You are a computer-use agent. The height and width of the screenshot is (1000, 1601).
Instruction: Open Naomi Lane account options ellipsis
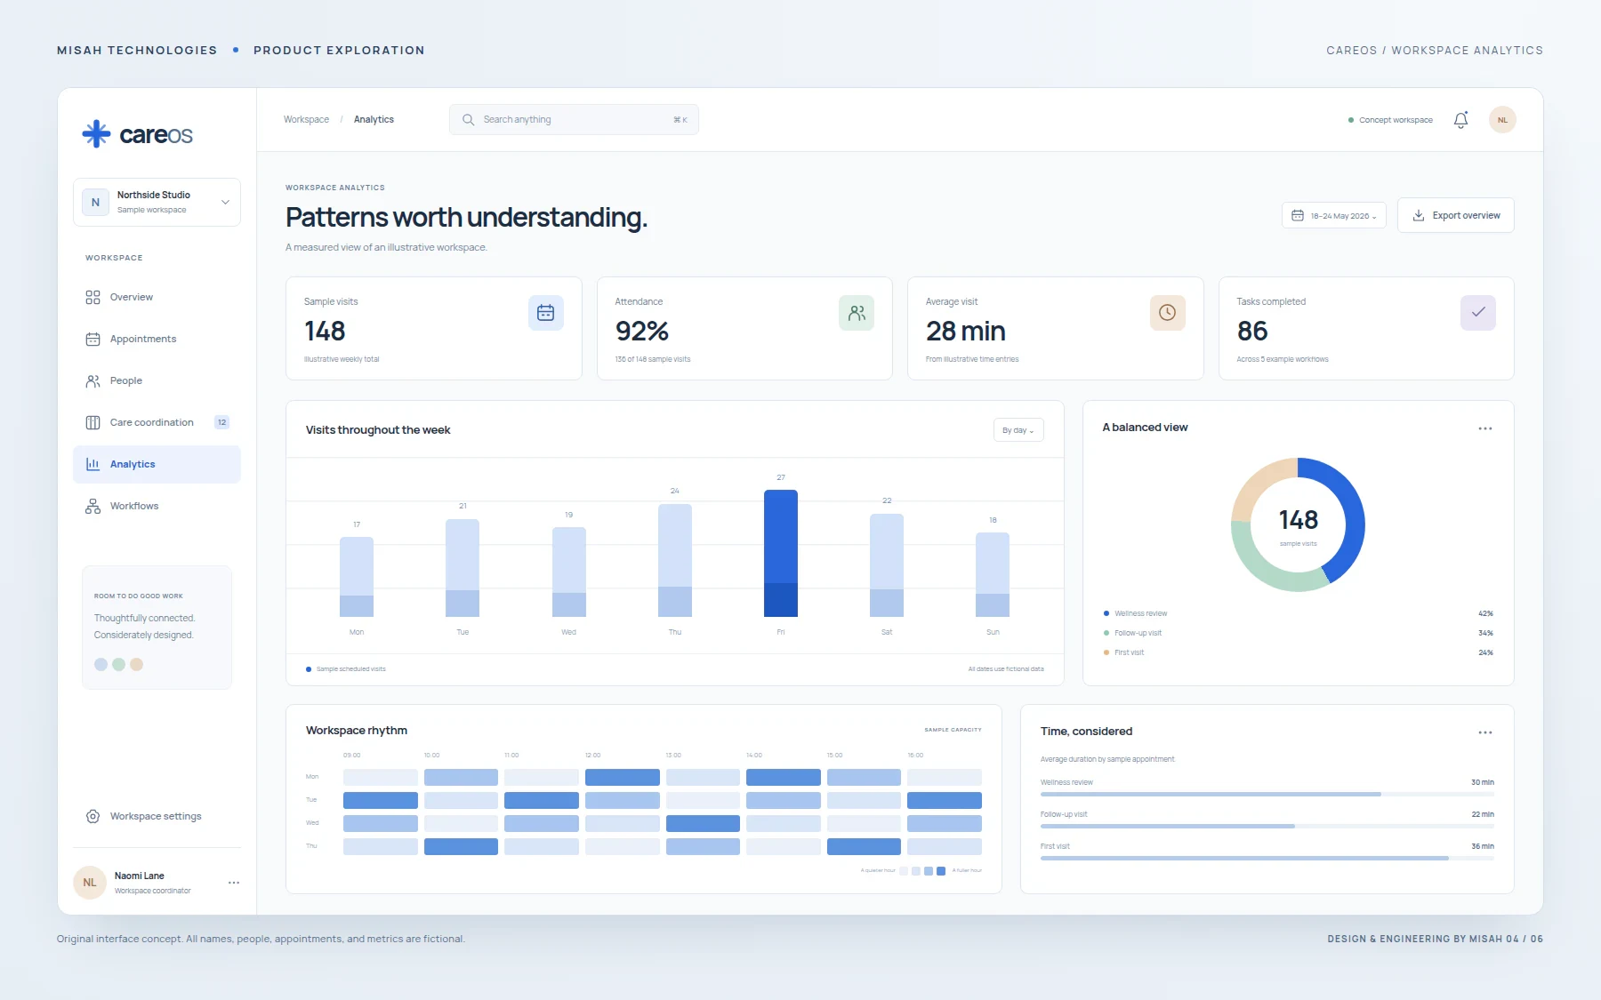(234, 883)
